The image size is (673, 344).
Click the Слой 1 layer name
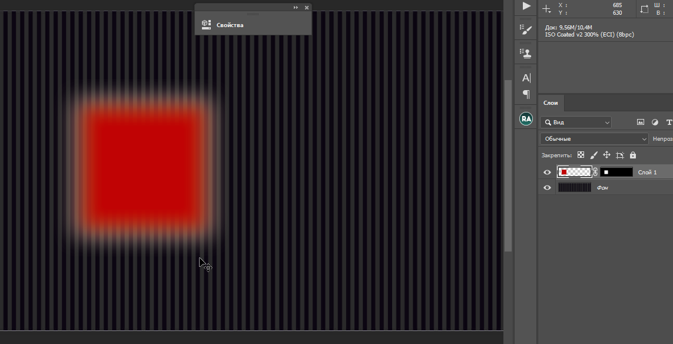coord(647,172)
